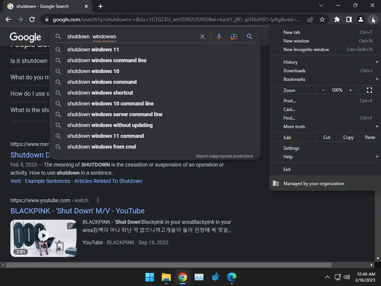Expand the Help submenu
Image resolution: width=381 pixels, height=286 pixels.
pos(325,157)
